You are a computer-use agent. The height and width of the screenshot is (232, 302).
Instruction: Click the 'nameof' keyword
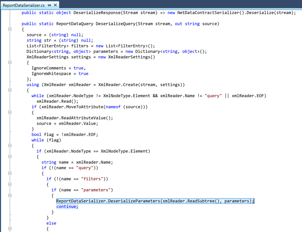point(113,107)
